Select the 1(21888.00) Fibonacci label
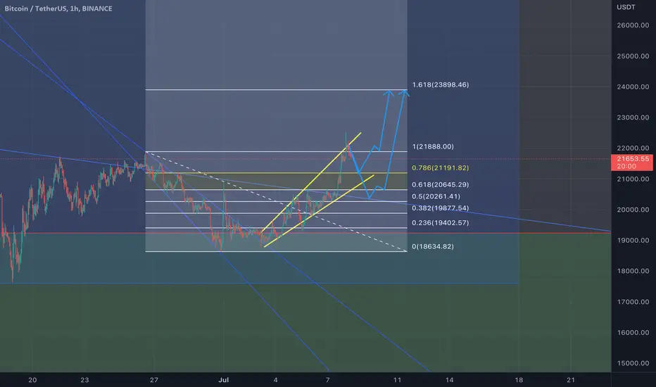Image resolution: width=656 pixels, height=387 pixels. (433, 146)
